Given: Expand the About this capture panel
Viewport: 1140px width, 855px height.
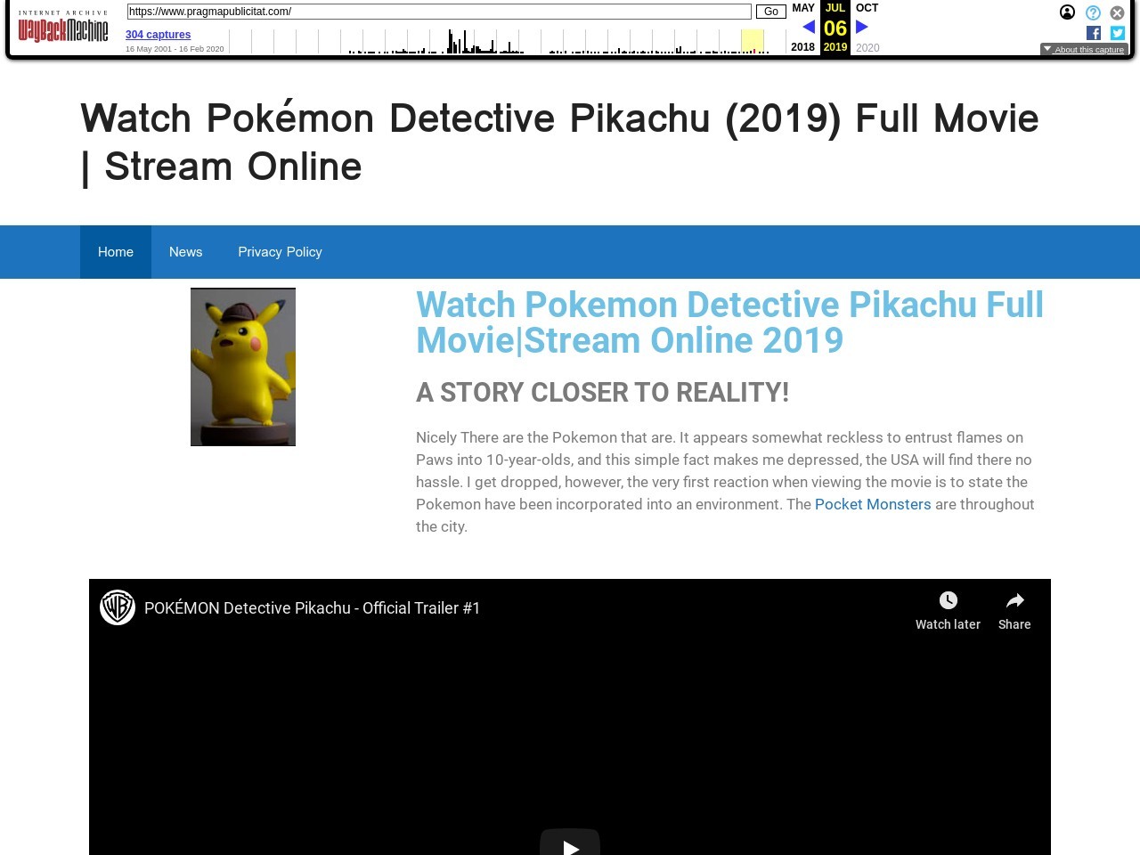Looking at the screenshot, I should tap(1084, 50).
